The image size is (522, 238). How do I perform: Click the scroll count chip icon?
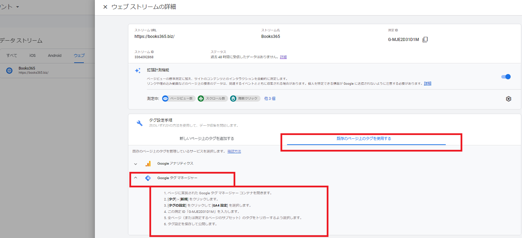(201, 99)
